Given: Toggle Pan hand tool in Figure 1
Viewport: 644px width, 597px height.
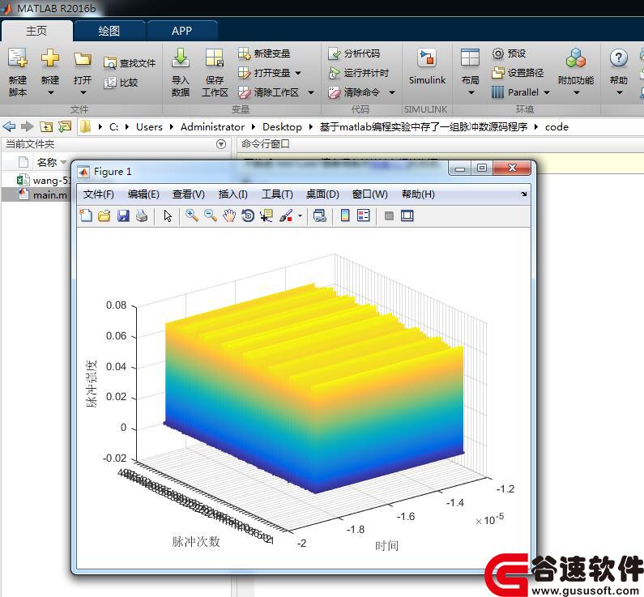Looking at the screenshot, I should pos(229,215).
